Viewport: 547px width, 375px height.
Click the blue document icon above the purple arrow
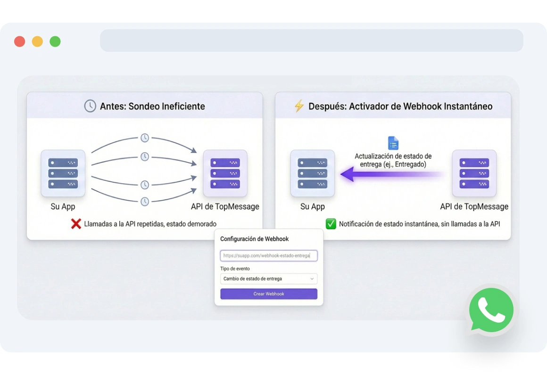click(x=393, y=143)
